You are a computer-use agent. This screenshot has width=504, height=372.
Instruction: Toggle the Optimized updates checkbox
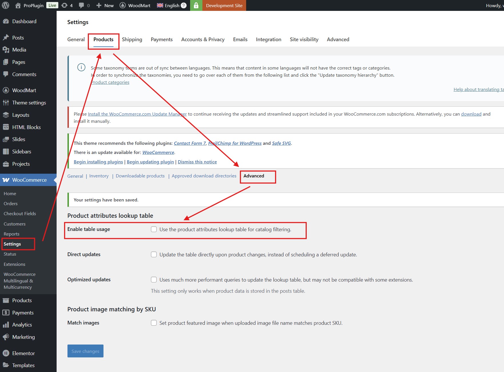[x=154, y=280]
